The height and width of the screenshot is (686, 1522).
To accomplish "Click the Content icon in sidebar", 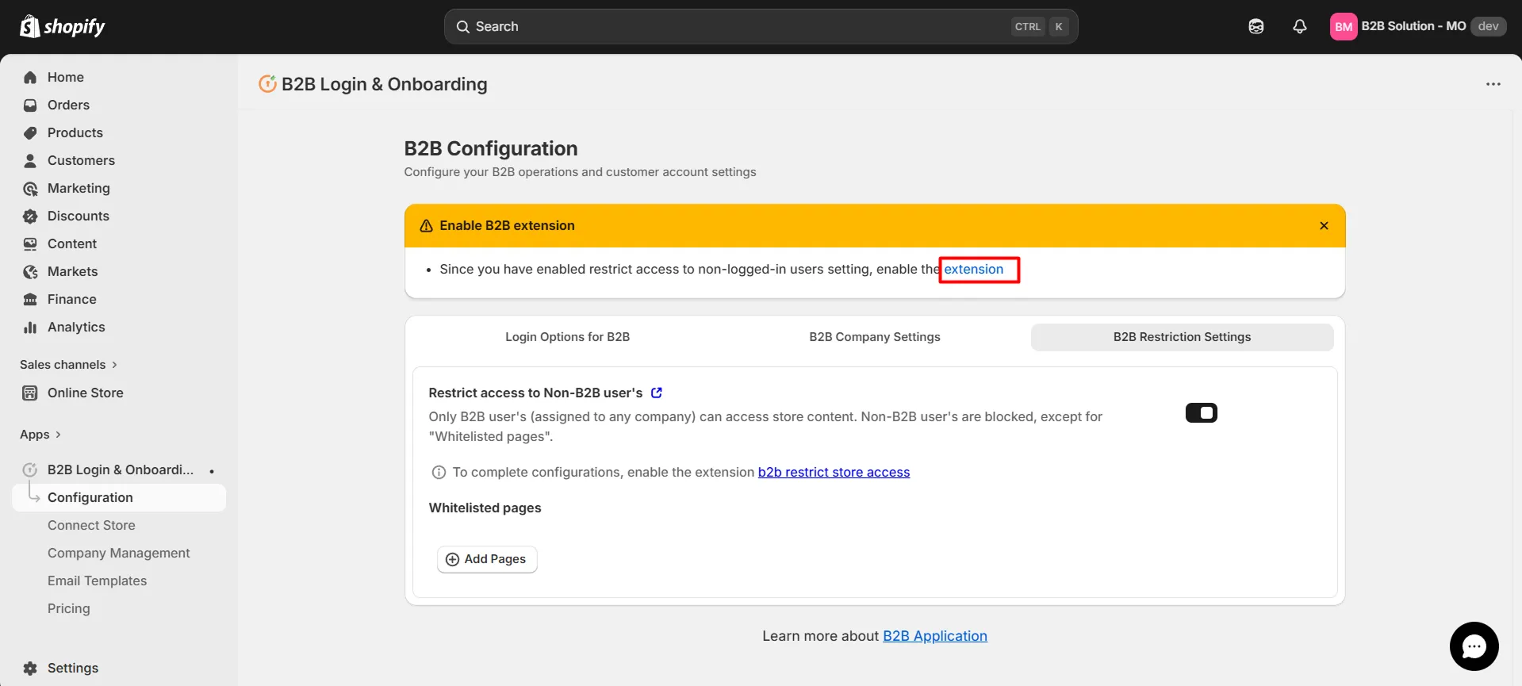I will [x=30, y=243].
